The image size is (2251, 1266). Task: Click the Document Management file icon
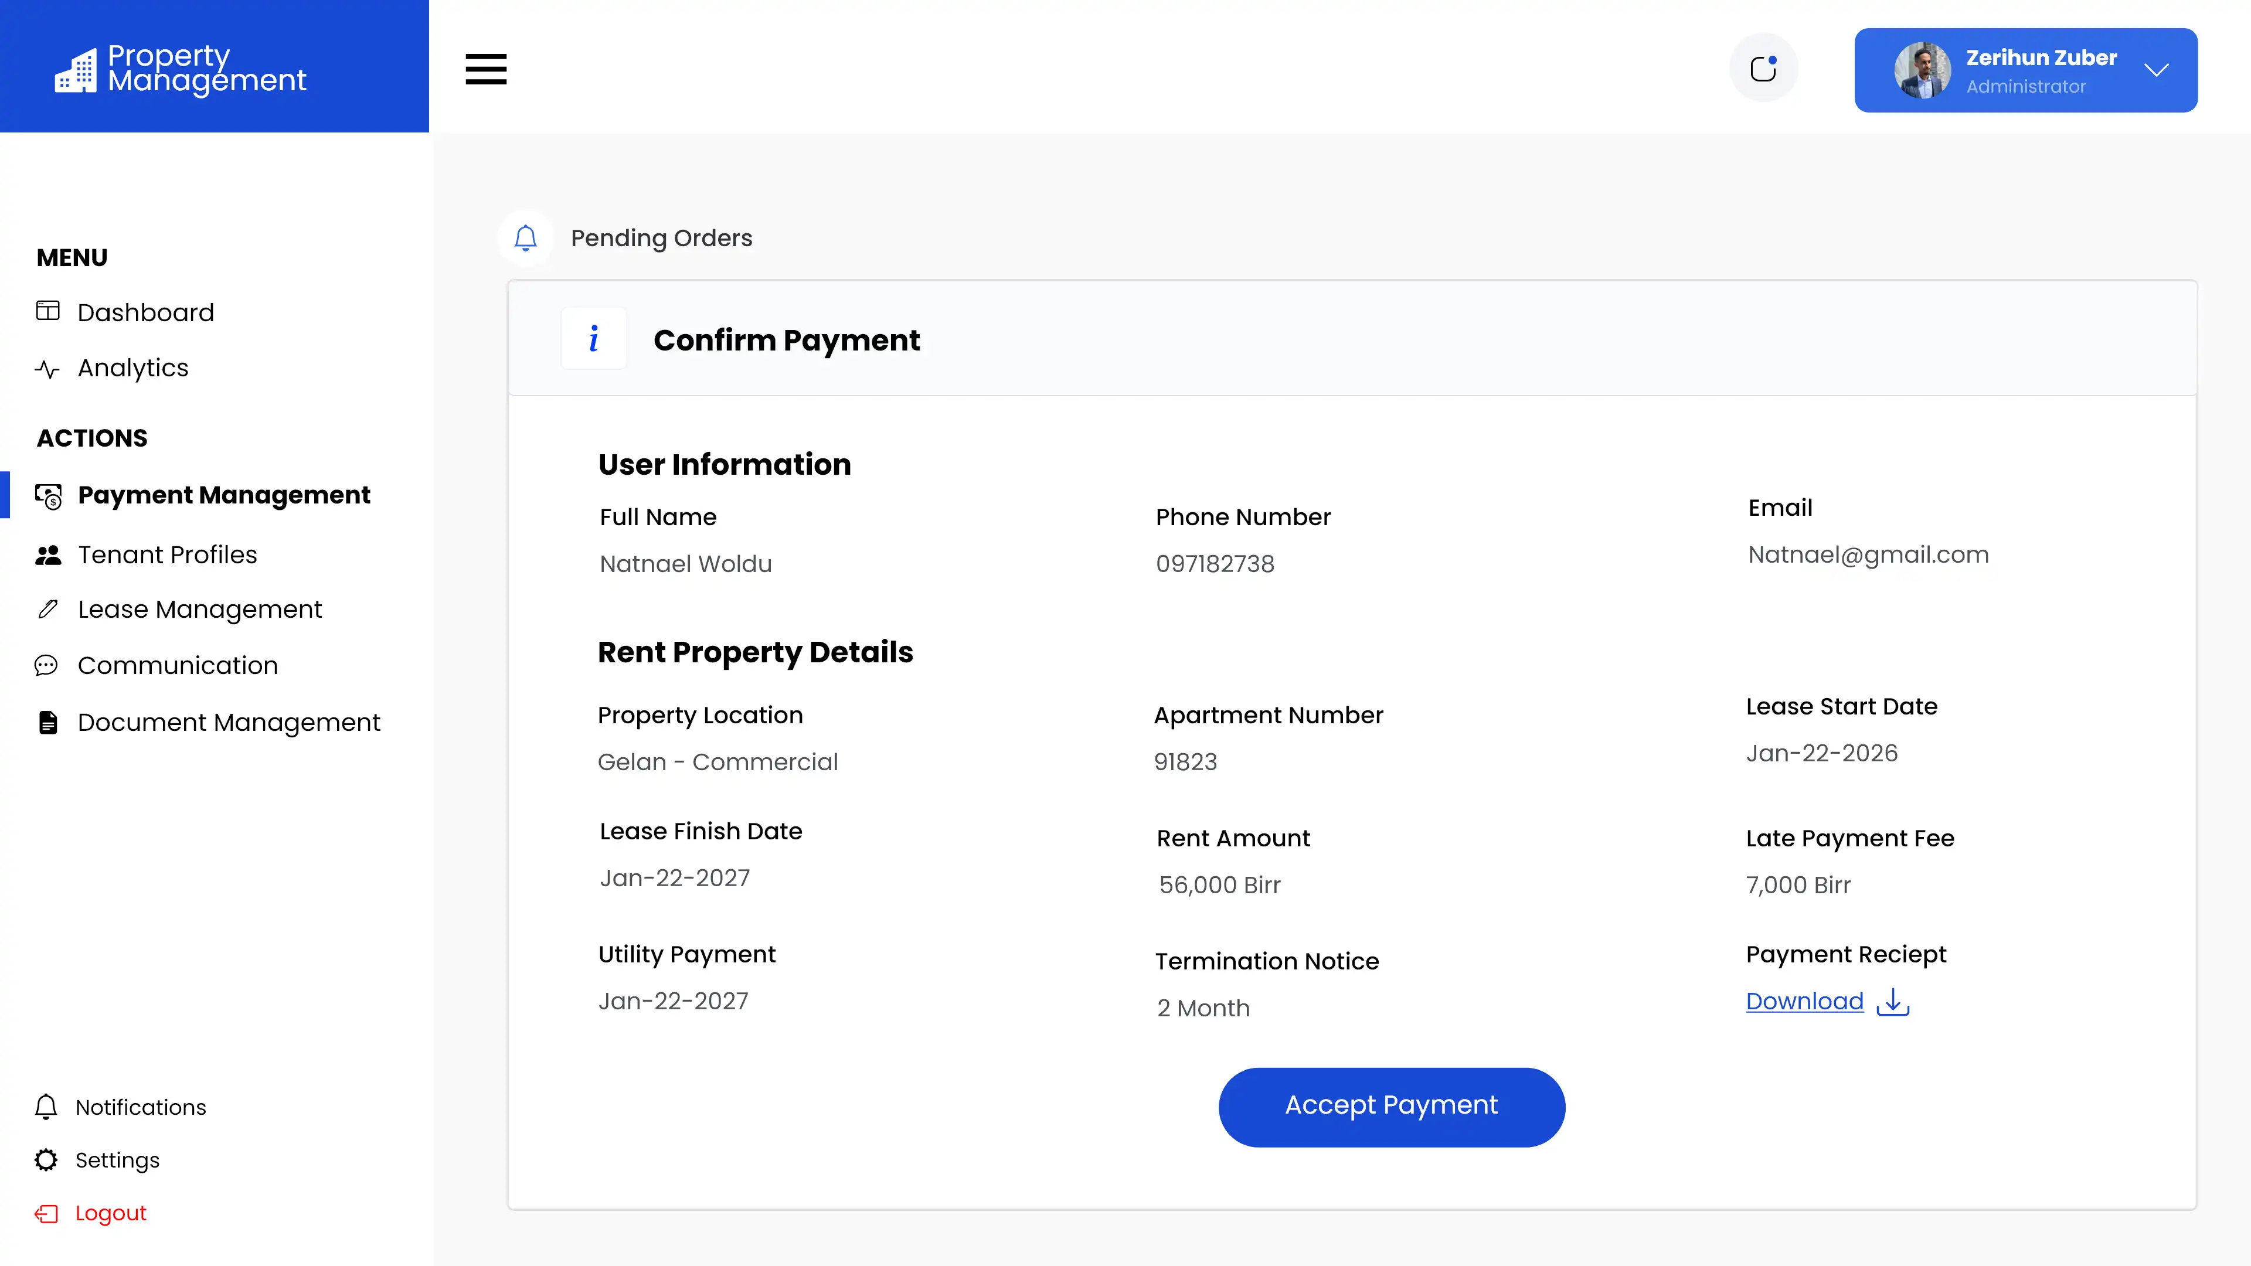(x=48, y=722)
